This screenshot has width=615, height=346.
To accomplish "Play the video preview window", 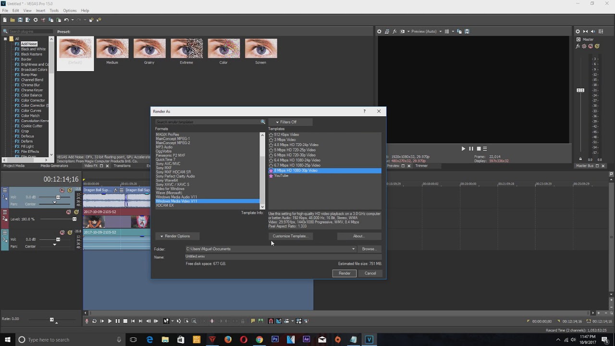I will tap(463, 148).
